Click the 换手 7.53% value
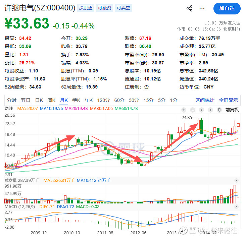The width and height of the screenshot is (244, 238). coord(82,55)
